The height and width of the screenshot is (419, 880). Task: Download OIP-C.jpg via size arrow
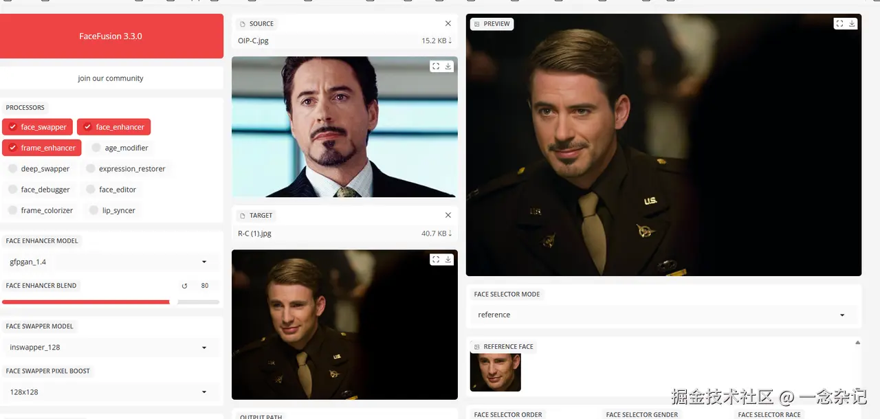coord(437,41)
